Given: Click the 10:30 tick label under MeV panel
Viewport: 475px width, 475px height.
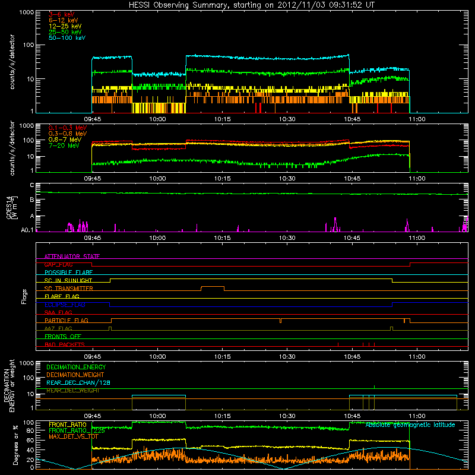Looking at the screenshot, I should pos(287,179).
